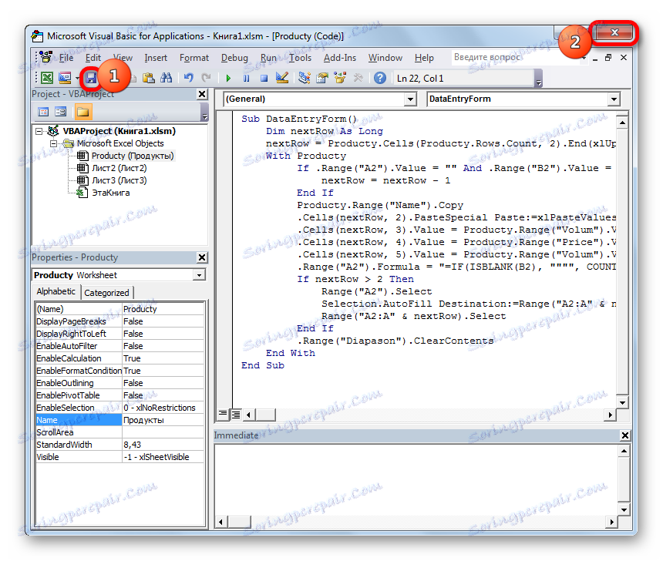
Task: Open the Add-Ins menu
Action: [340, 58]
